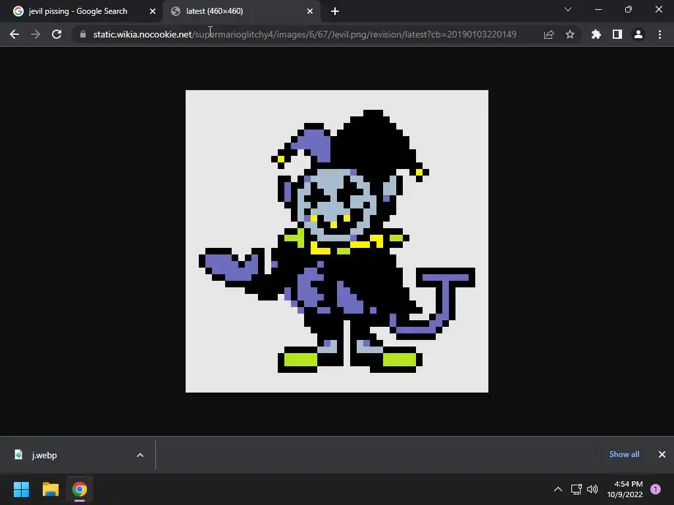Screen dimensions: 674x505
Task: Toggle the side panel icon
Action: pyautogui.click(x=617, y=34)
